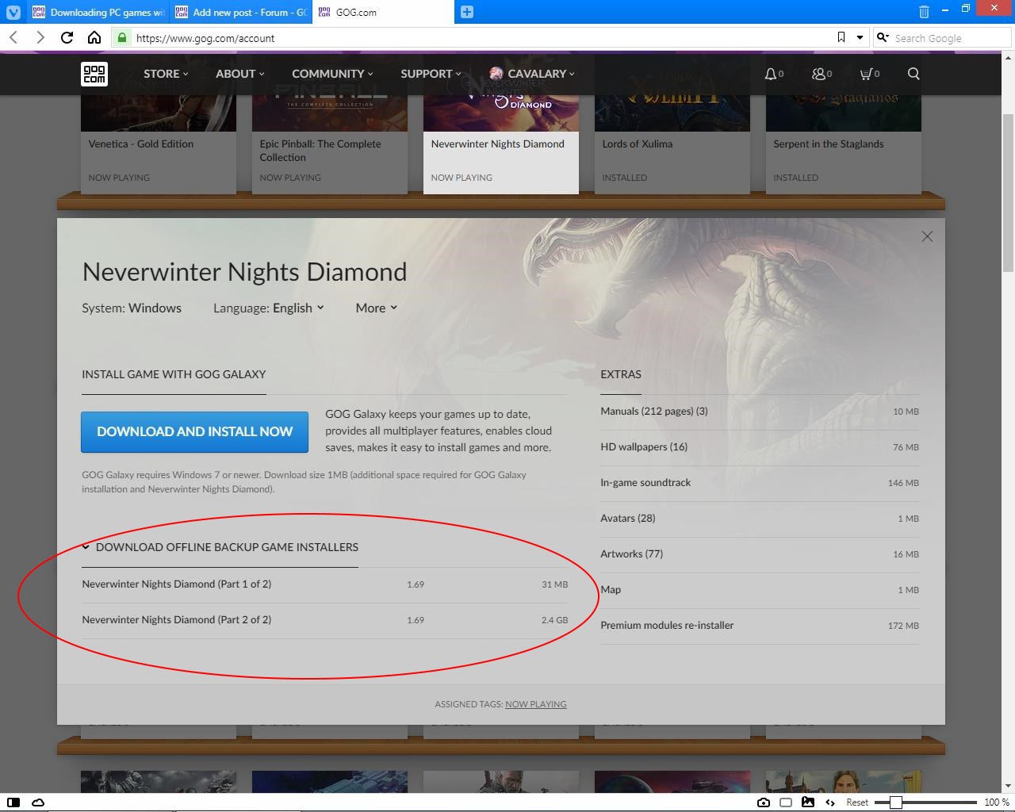Reset the page zoom
This screenshot has height=812, width=1015.
[x=857, y=802]
